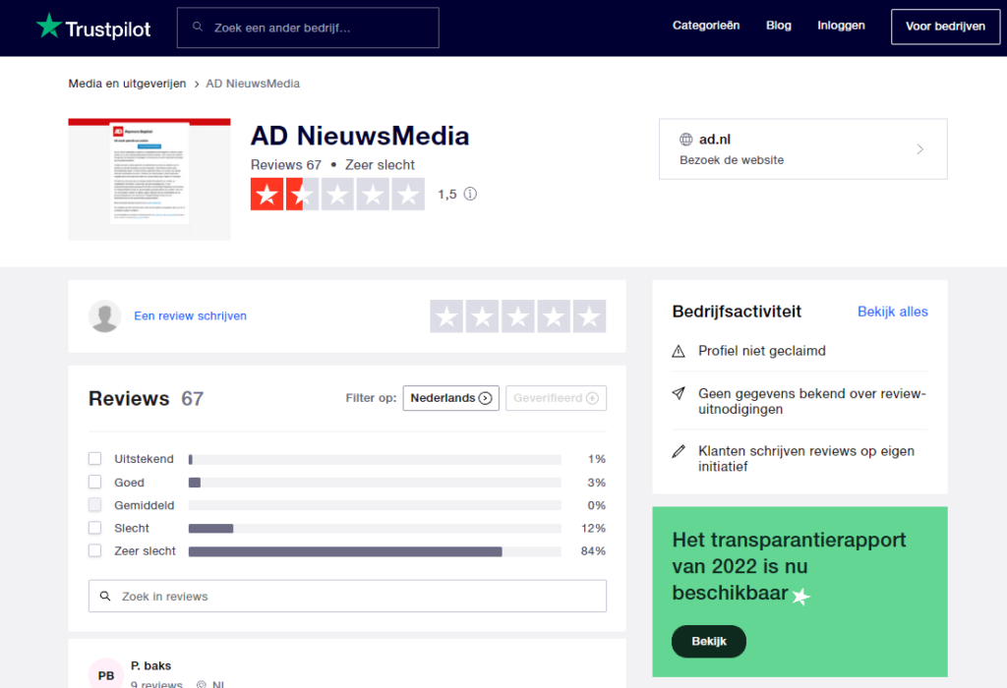
Task: Click the 84% percentage label
Action: (x=593, y=551)
